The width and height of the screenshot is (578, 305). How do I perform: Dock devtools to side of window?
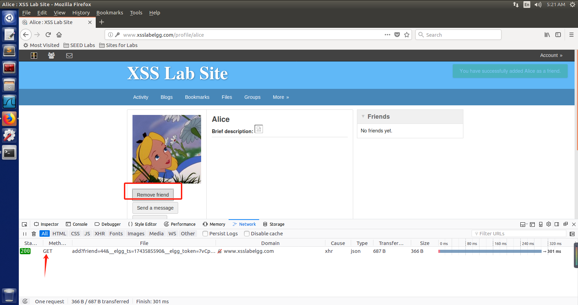point(557,224)
